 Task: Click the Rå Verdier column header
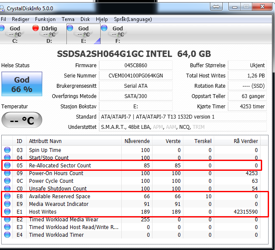tap(237, 141)
